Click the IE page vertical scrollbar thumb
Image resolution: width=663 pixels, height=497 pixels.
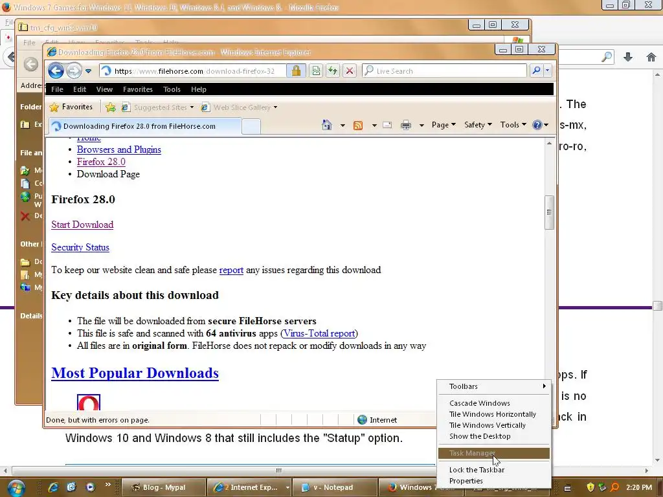click(x=549, y=212)
